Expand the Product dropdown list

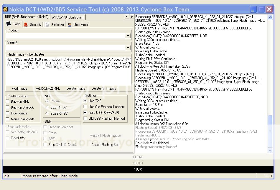128,36
